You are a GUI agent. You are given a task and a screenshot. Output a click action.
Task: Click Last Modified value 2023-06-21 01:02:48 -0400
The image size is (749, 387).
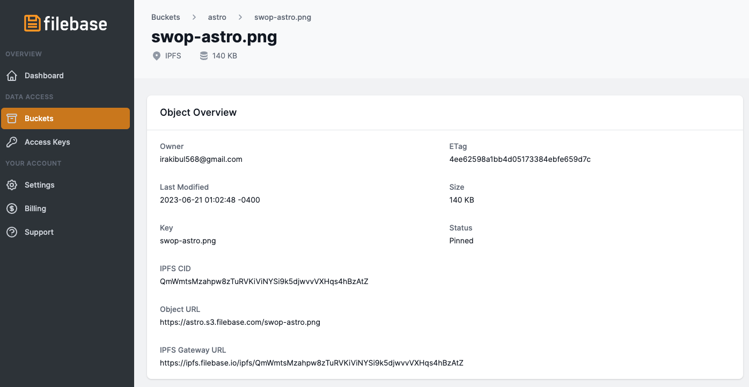(210, 200)
